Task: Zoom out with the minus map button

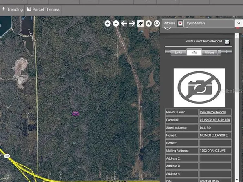Action: click(x=116, y=24)
